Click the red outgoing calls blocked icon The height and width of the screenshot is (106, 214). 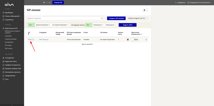[x=128, y=39]
